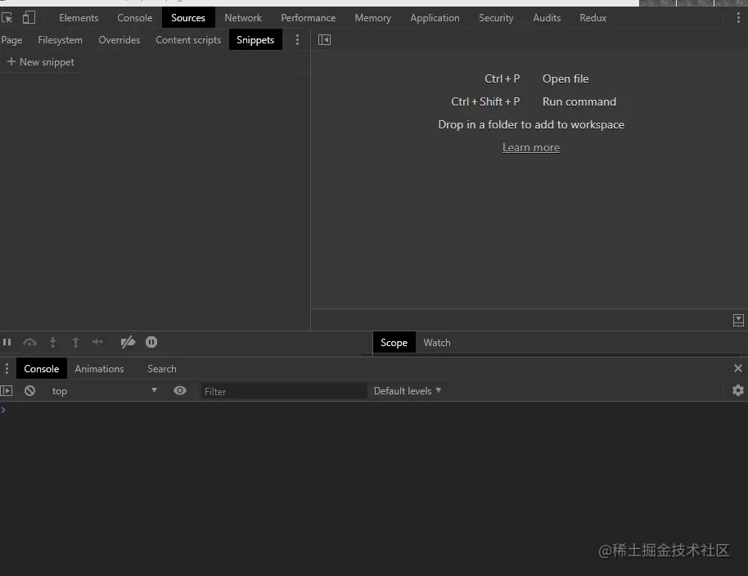
Task: Open the Animations drawer tab
Action: tap(99, 369)
